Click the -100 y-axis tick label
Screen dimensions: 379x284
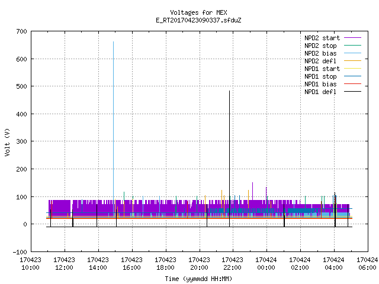tap(20, 252)
